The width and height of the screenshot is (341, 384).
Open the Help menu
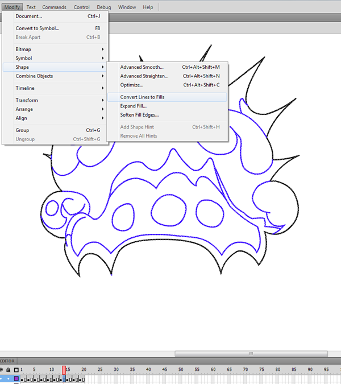148,7
